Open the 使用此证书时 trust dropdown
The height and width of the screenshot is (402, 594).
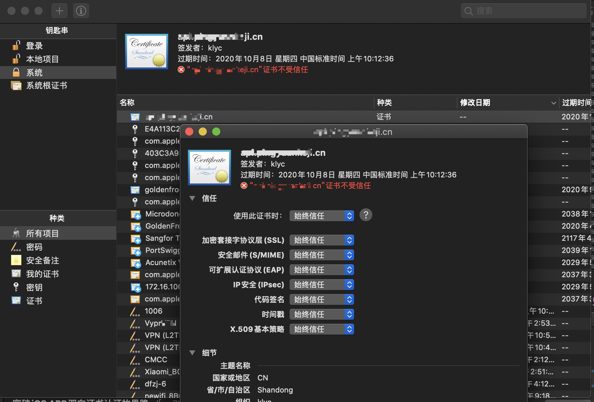[322, 216]
